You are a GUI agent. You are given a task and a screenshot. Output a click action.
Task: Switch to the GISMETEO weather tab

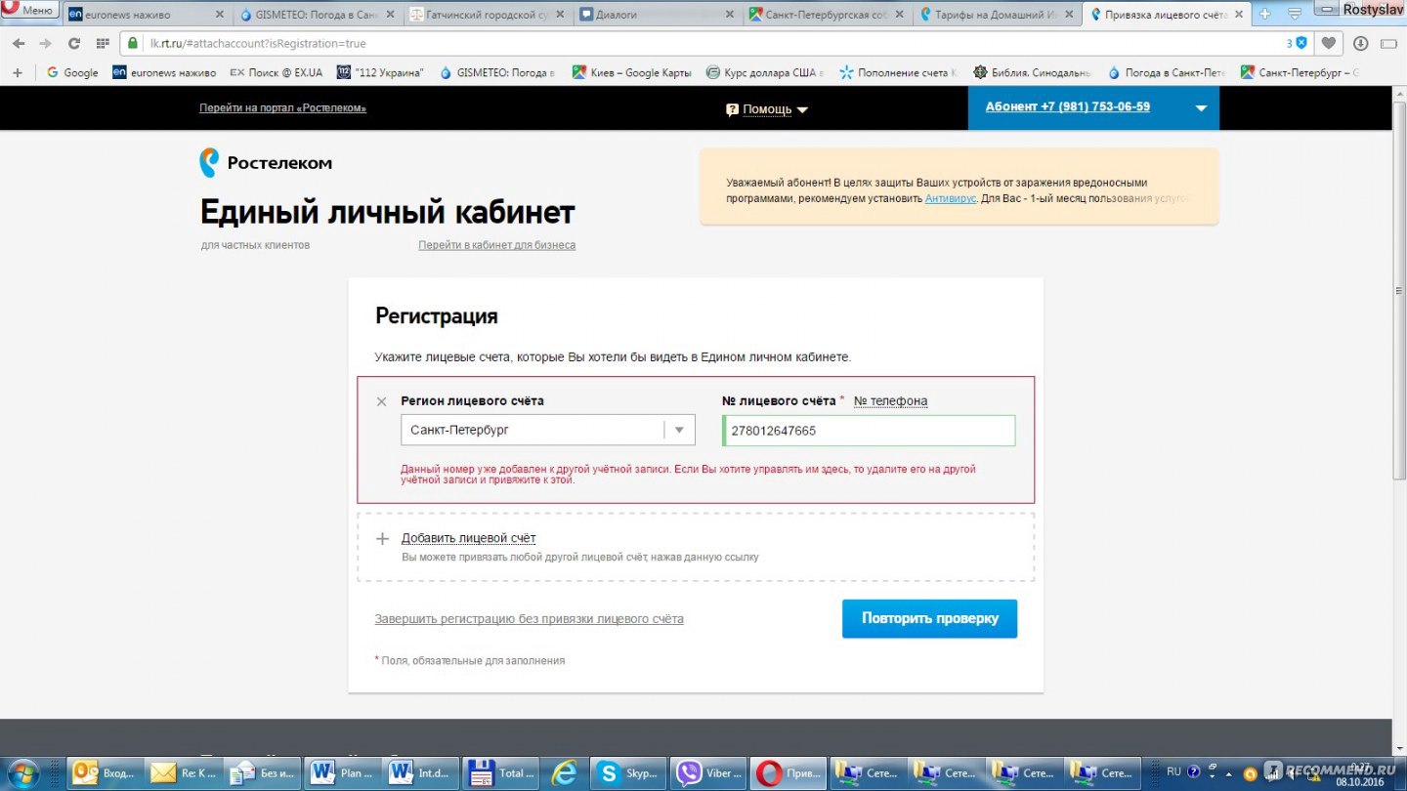point(318,15)
